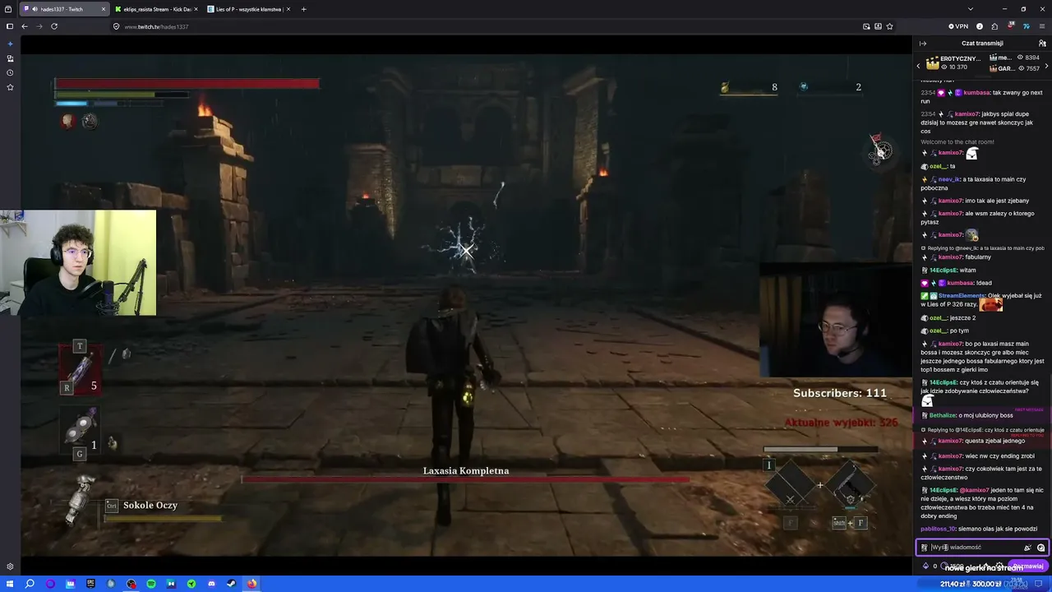The height and width of the screenshot is (592, 1052).
Task: Open a new browser tab
Action: (303, 9)
